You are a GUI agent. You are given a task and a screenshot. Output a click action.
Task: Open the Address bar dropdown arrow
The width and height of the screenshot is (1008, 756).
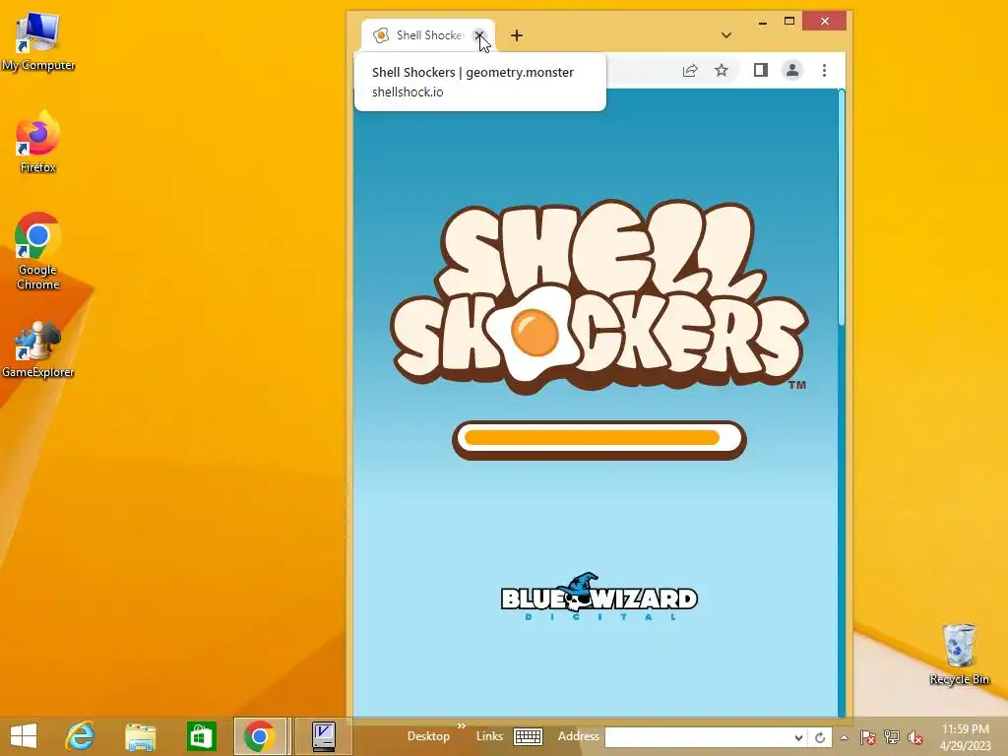(798, 737)
